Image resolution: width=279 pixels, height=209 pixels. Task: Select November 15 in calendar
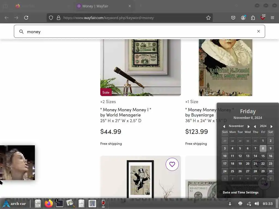(x=263, y=156)
